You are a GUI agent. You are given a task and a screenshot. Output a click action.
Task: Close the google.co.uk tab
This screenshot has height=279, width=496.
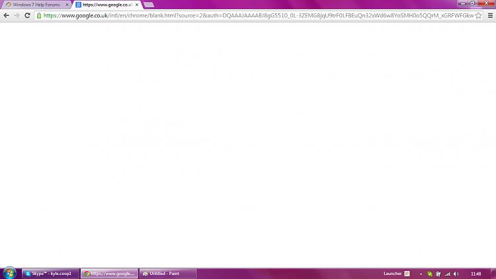[x=137, y=5]
